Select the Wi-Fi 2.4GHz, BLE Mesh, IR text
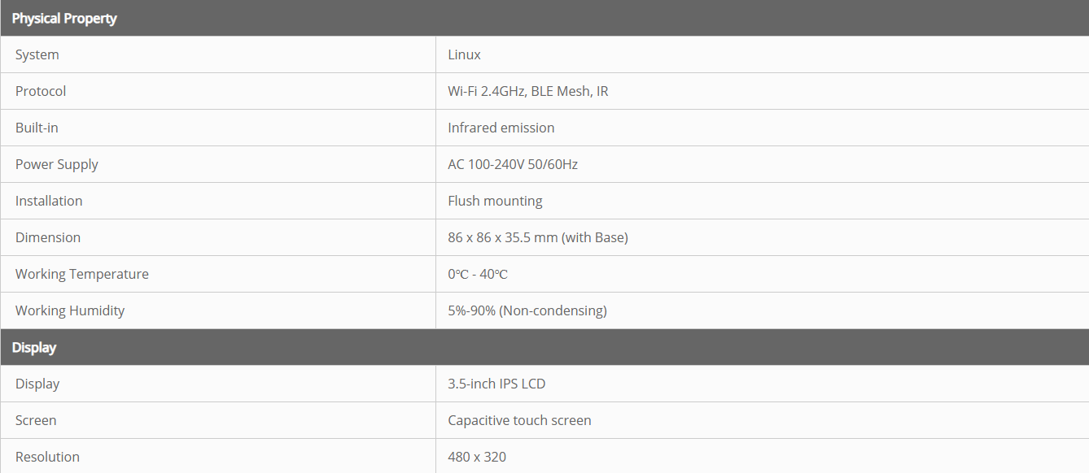Screen dimensions: 1089x473 coord(527,91)
